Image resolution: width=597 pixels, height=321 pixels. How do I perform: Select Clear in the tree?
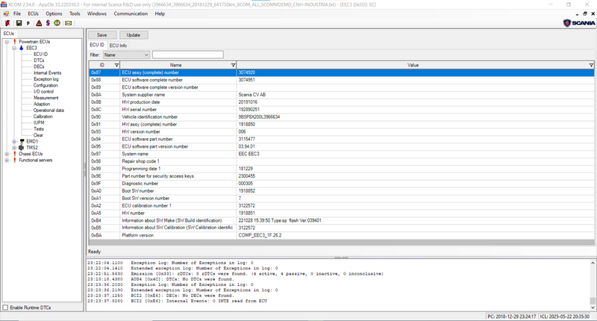point(39,135)
